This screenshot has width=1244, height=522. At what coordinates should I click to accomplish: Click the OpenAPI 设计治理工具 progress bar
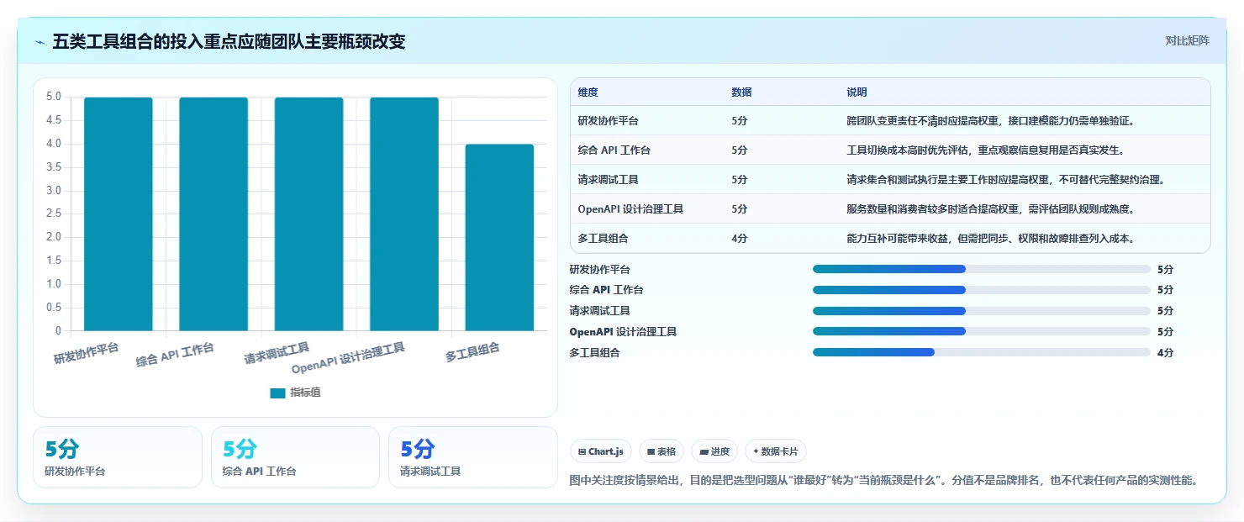coord(981,331)
